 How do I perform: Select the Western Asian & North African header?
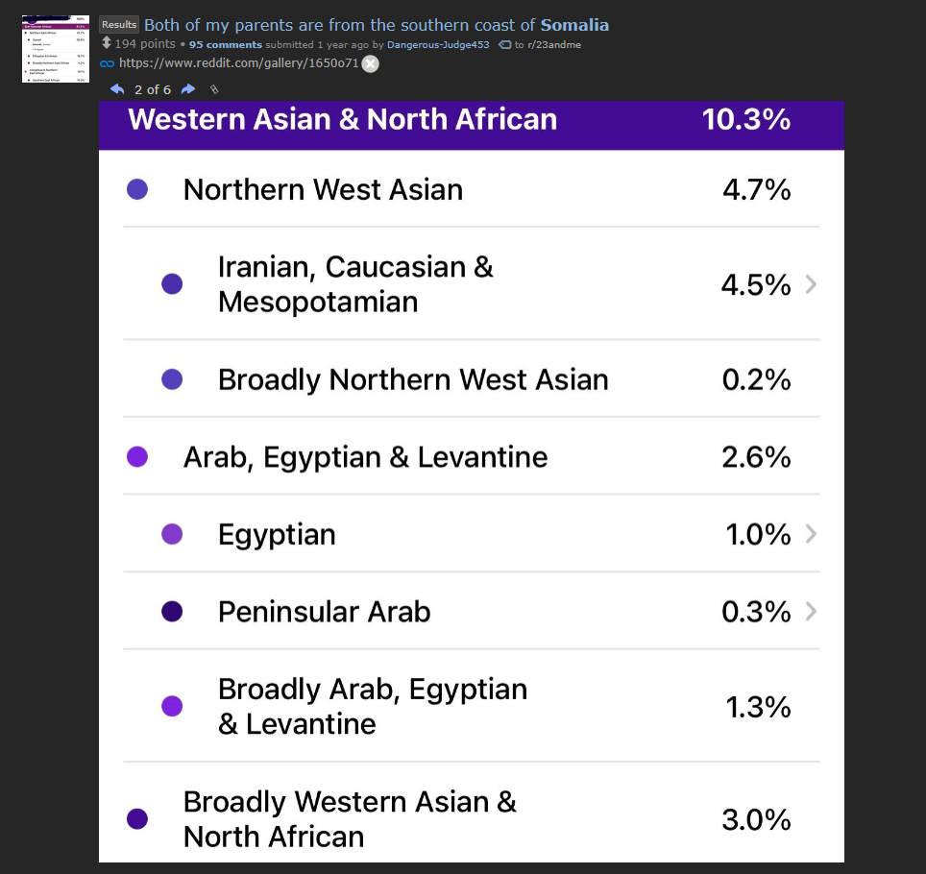pos(472,125)
